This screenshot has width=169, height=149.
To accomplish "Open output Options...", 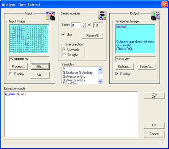I will click(x=125, y=66).
